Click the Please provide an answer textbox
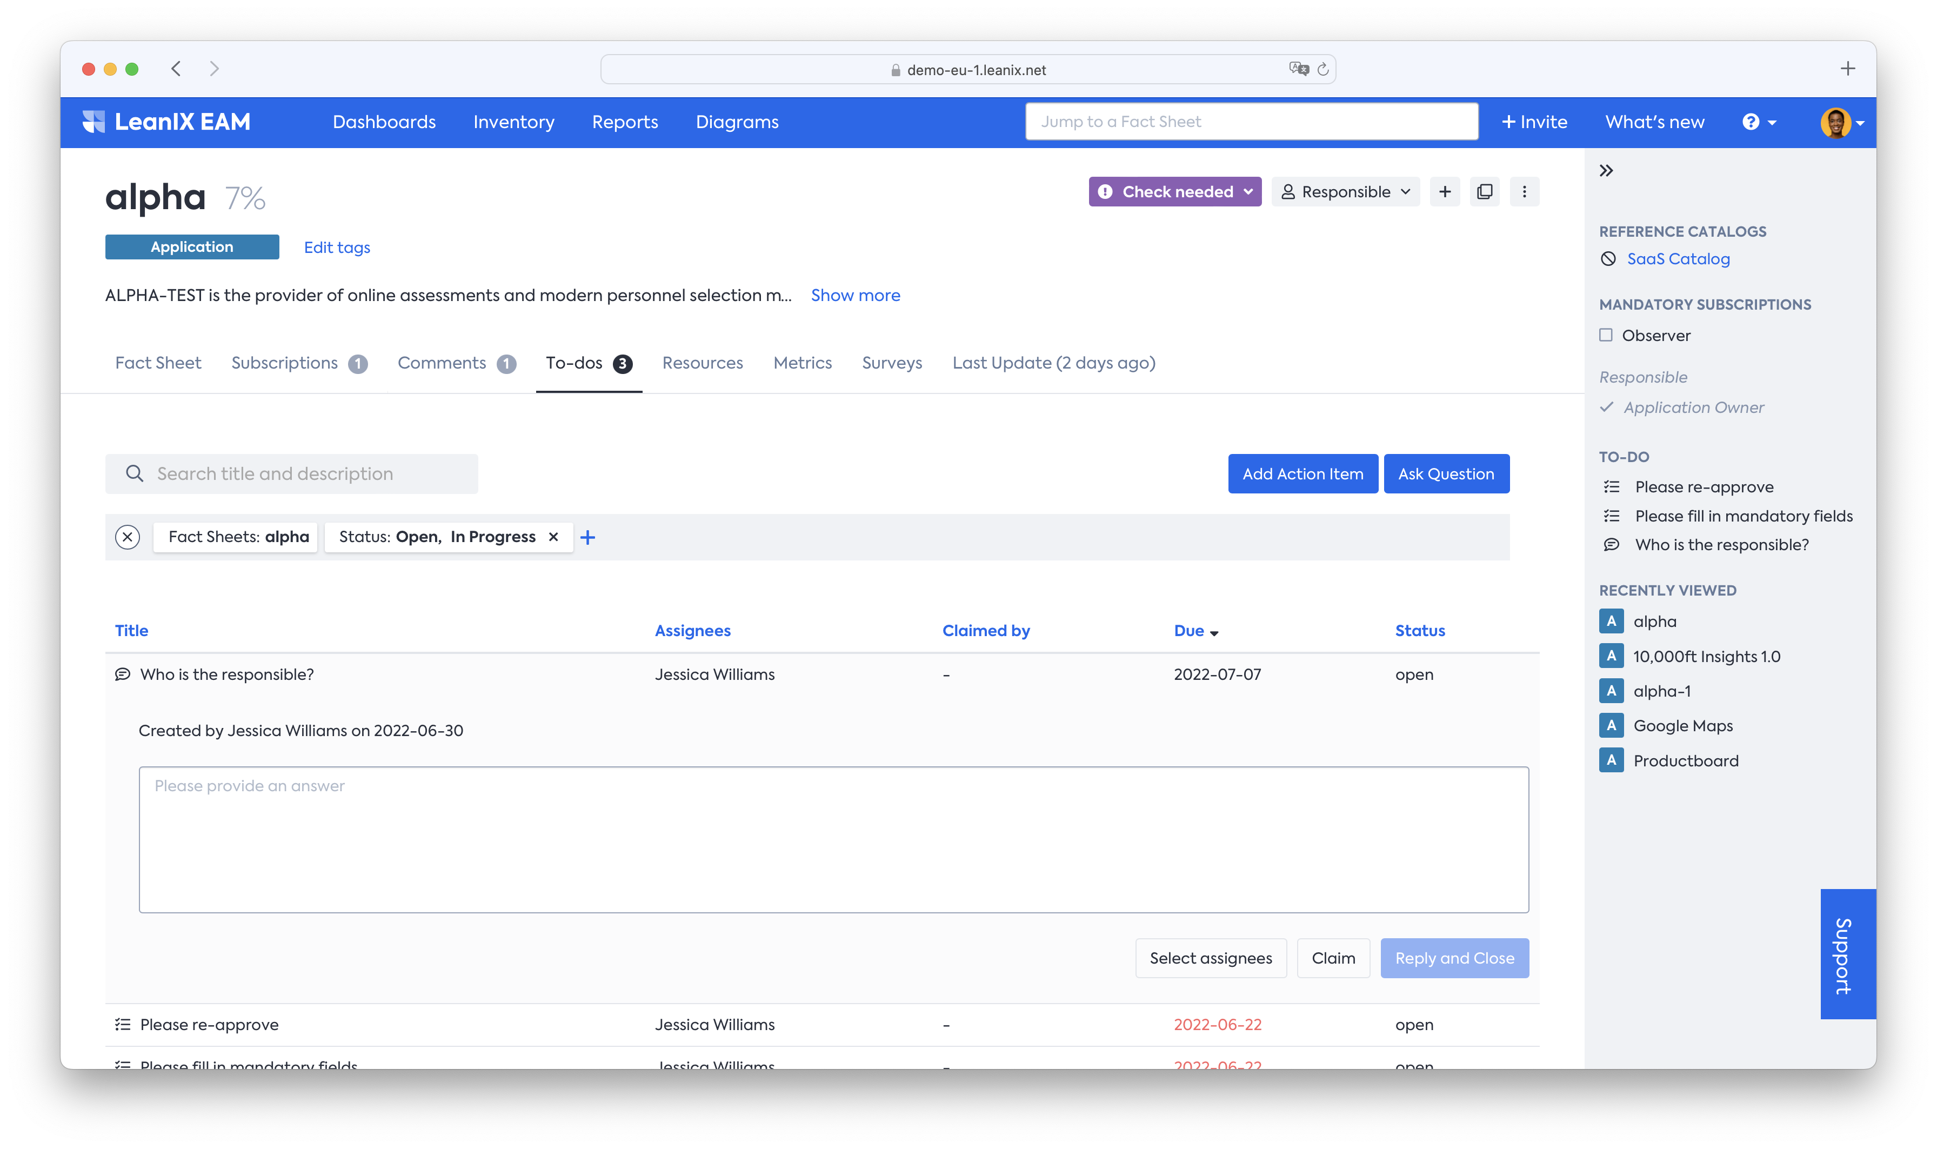 click(834, 839)
